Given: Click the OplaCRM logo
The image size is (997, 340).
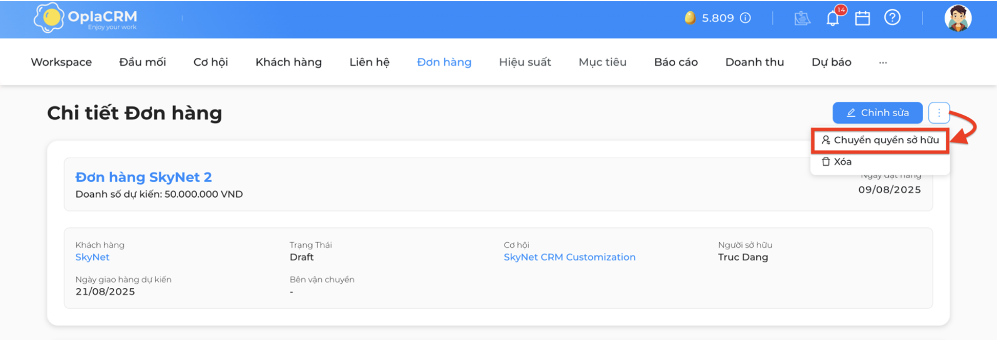Looking at the screenshot, I should pyautogui.click(x=85, y=18).
